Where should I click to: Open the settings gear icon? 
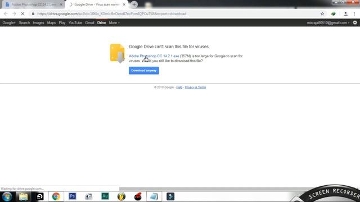355,22
